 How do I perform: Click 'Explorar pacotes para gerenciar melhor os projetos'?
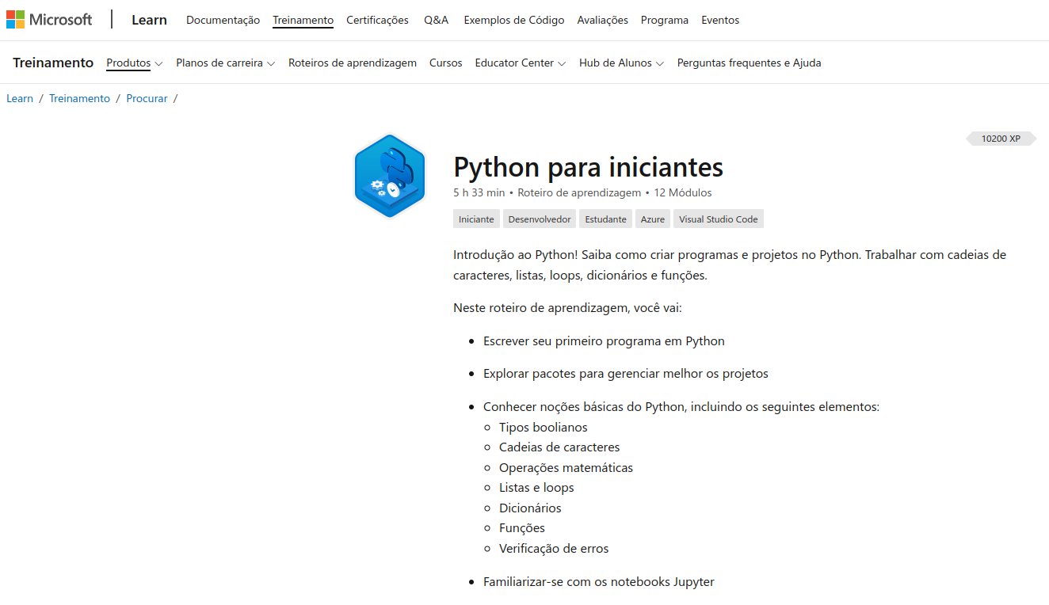click(626, 374)
